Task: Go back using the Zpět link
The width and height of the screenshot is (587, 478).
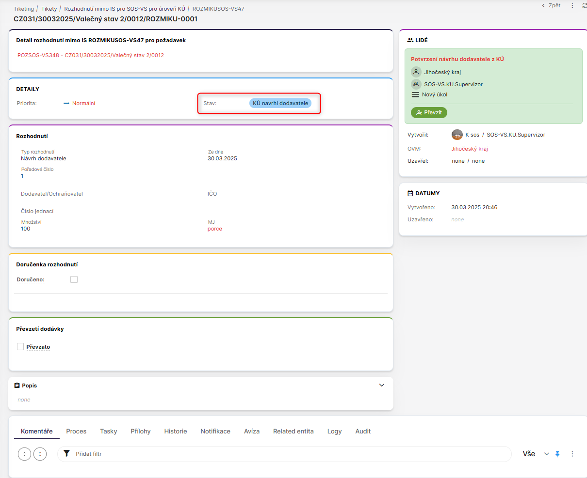Action: pyautogui.click(x=552, y=6)
